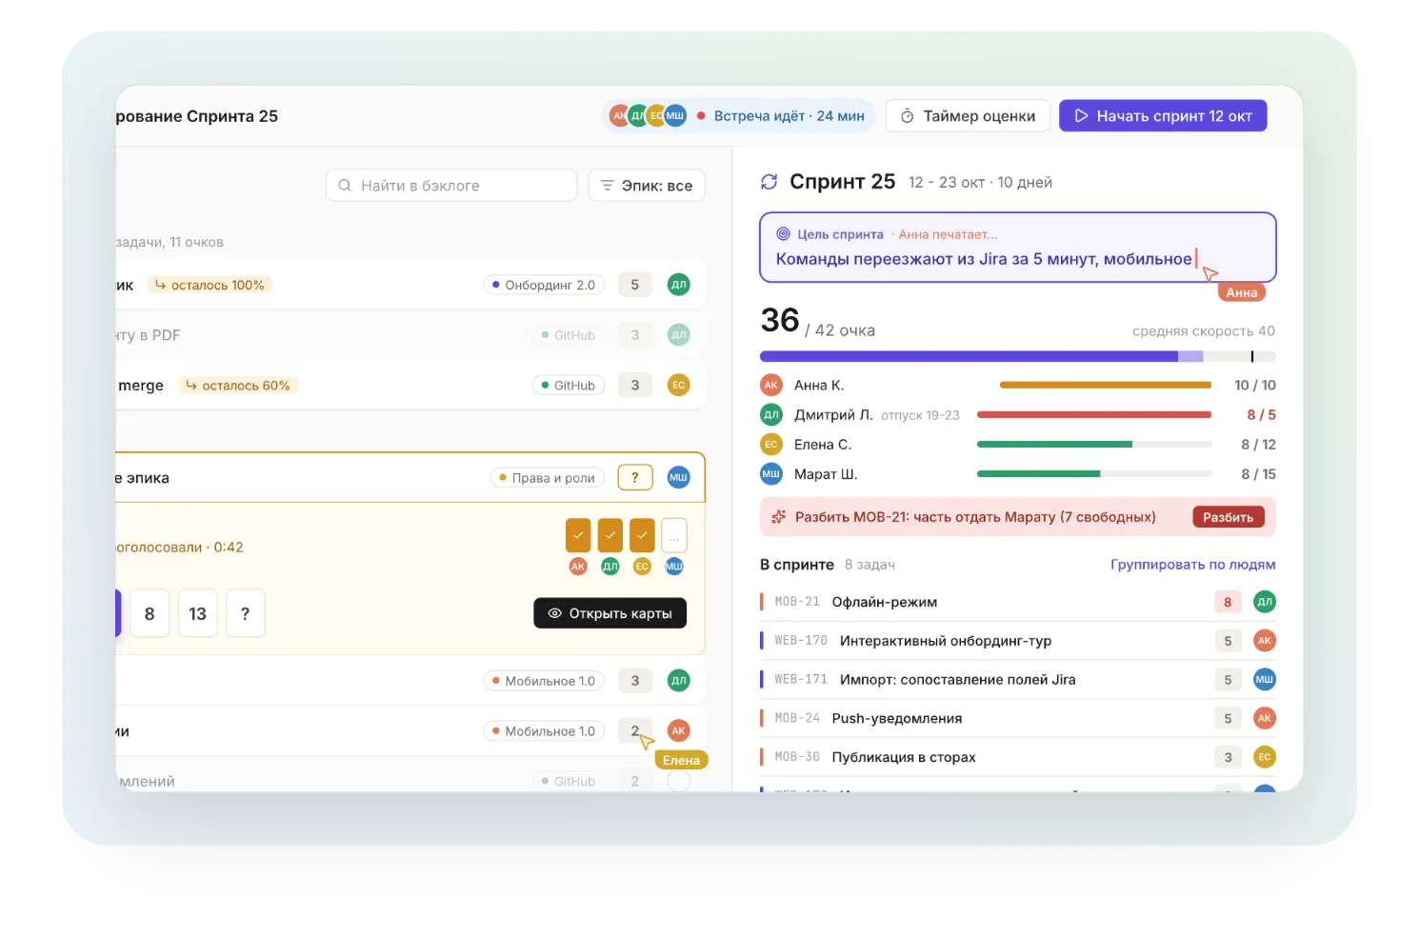Viewport: 1419px width, 938px height.
Task: Open the Эпик: все filter dropdown
Action: coord(647,186)
